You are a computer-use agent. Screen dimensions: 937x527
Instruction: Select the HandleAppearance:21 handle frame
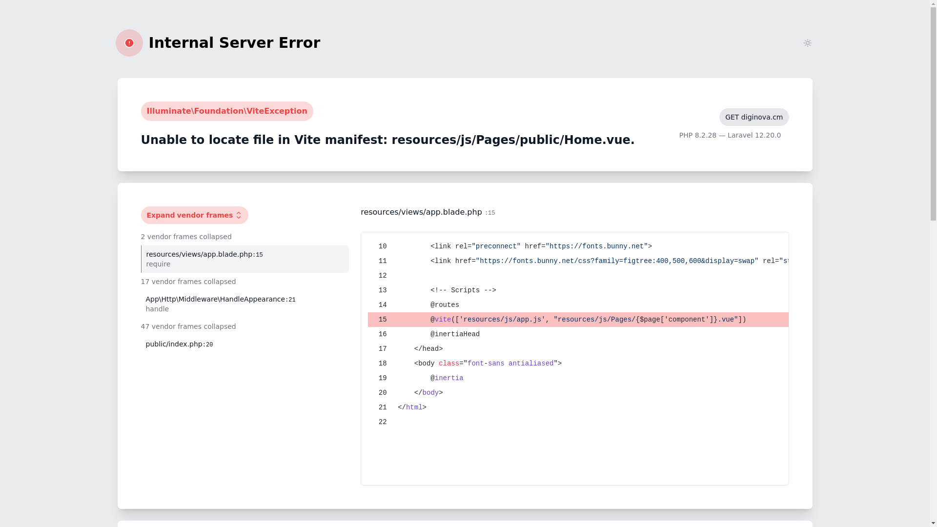tap(245, 304)
